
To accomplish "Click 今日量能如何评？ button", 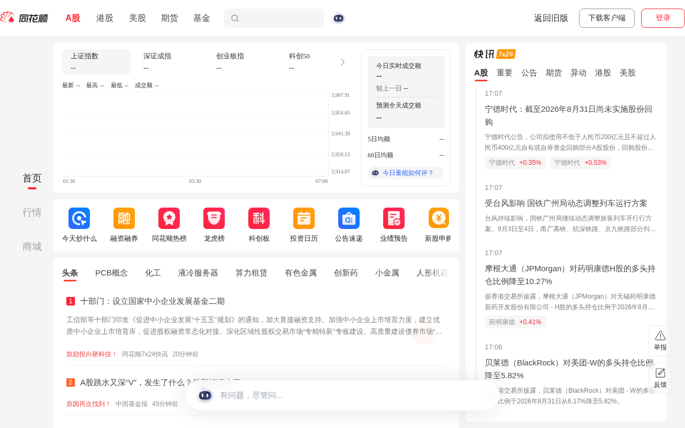I will click(406, 173).
